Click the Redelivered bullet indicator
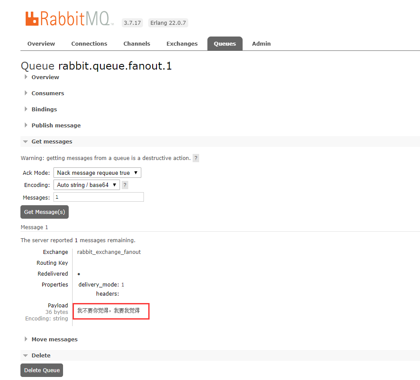The width and height of the screenshot is (420, 380). pyautogui.click(x=79, y=274)
